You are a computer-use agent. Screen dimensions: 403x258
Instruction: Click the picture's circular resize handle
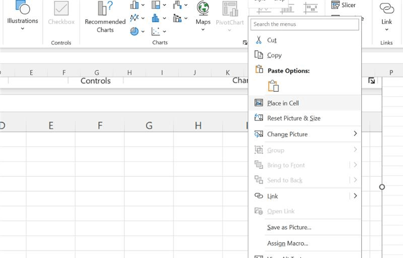point(382,187)
